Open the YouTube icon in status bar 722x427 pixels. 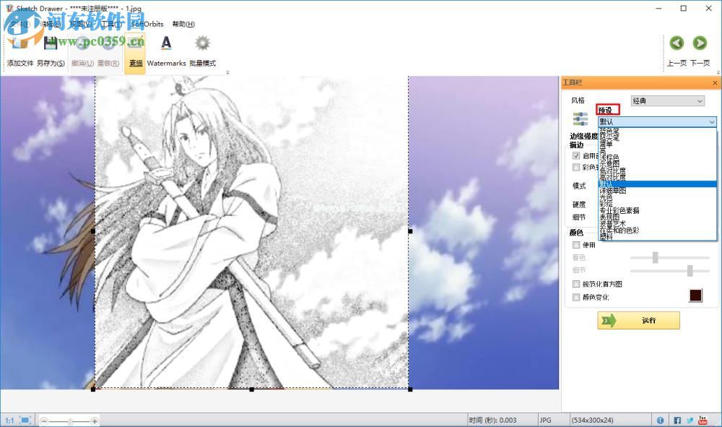pyautogui.click(x=703, y=420)
